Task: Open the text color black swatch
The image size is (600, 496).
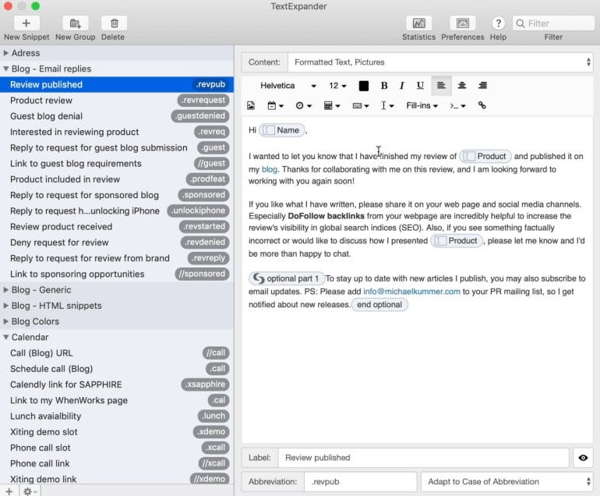Action: (x=364, y=86)
